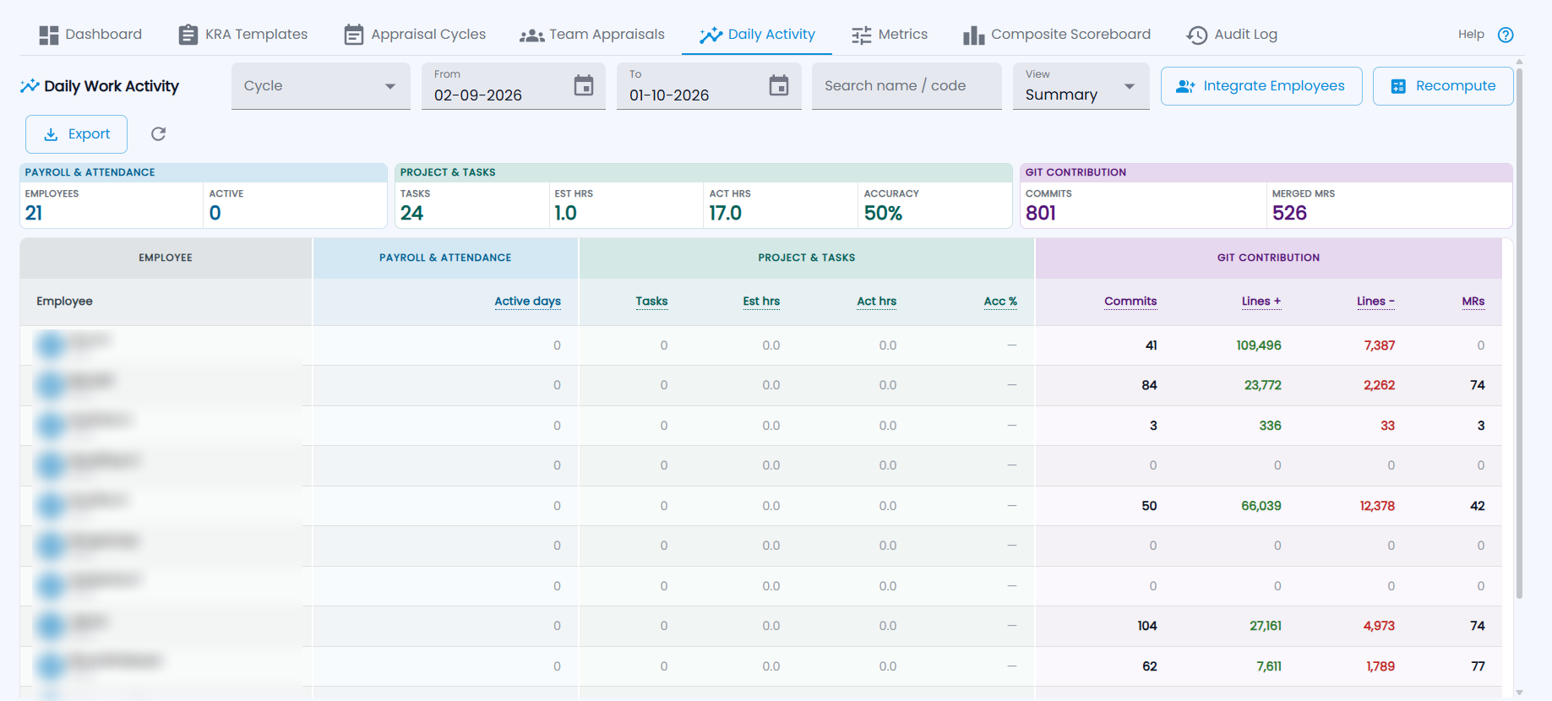Click the Integrate Employees button
Viewport: 1552px width, 701px height.
[x=1261, y=86]
